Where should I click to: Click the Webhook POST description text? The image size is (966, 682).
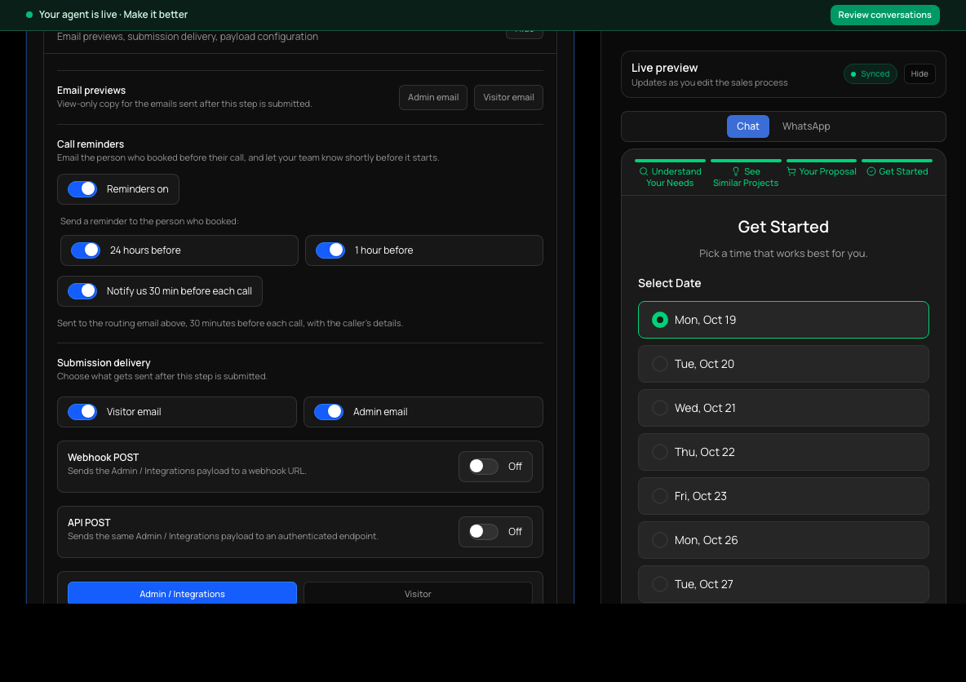(187, 472)
